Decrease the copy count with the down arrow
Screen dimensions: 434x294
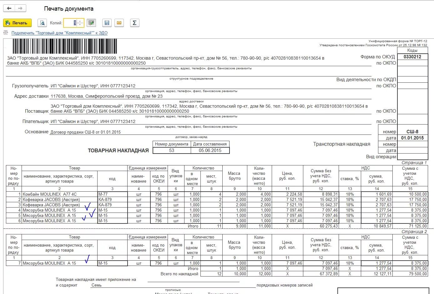coord(80,25)
